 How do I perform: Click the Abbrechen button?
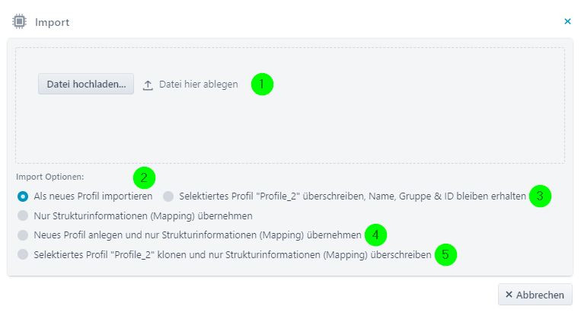click(535, 295)
